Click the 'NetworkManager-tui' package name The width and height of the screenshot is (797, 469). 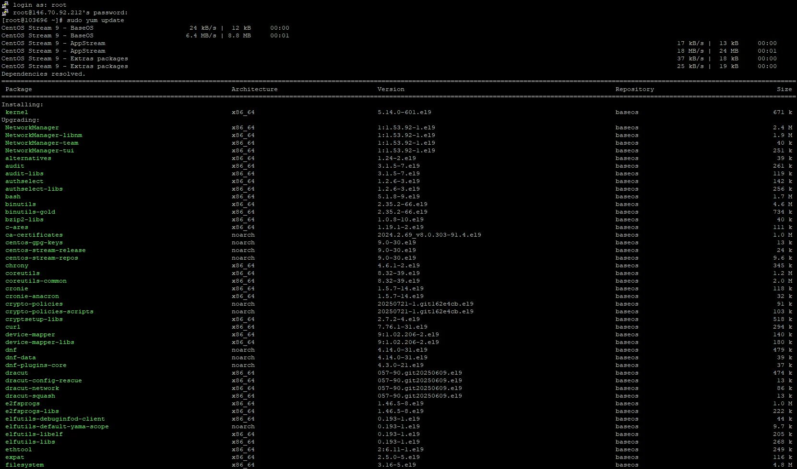pyautogui.click(x=39, y=150)
